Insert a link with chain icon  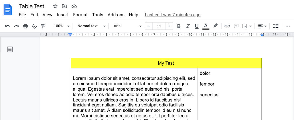pyautogui.click(x=227, y=26)
